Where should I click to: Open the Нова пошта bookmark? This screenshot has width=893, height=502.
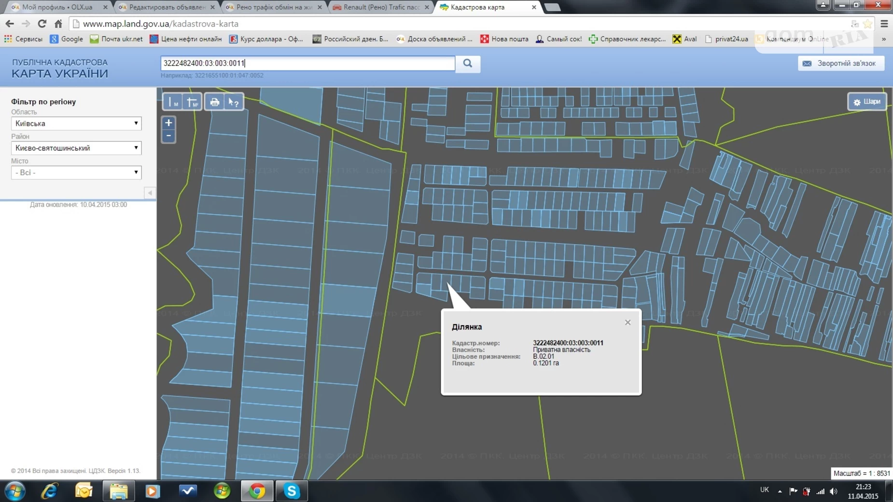504,39
